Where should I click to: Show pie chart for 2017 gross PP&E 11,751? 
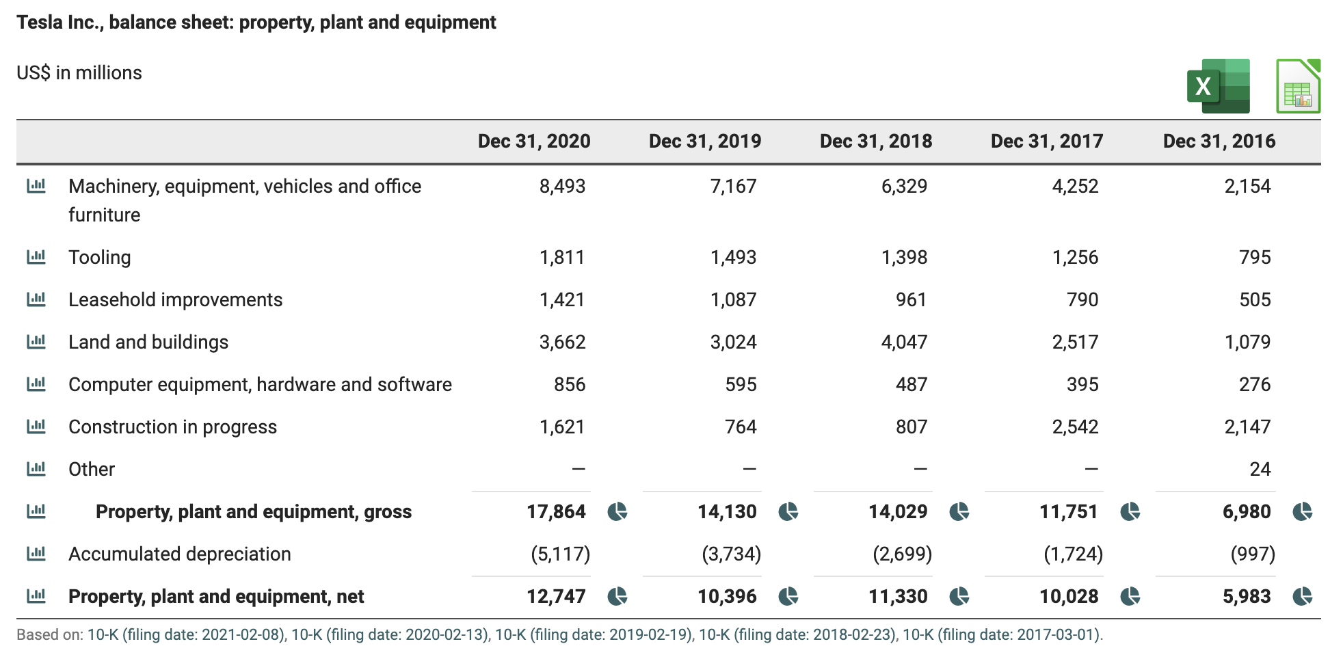click(x=1130, y=511)
